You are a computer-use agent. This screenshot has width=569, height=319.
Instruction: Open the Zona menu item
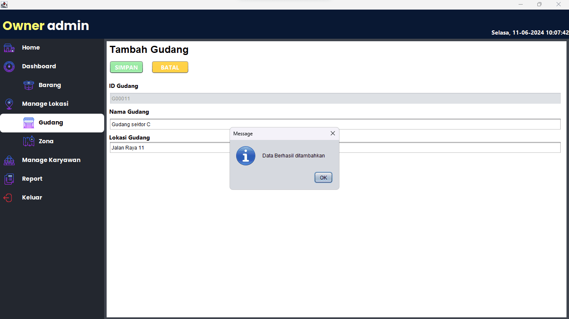pyautogui.click(x=46, y=142)
